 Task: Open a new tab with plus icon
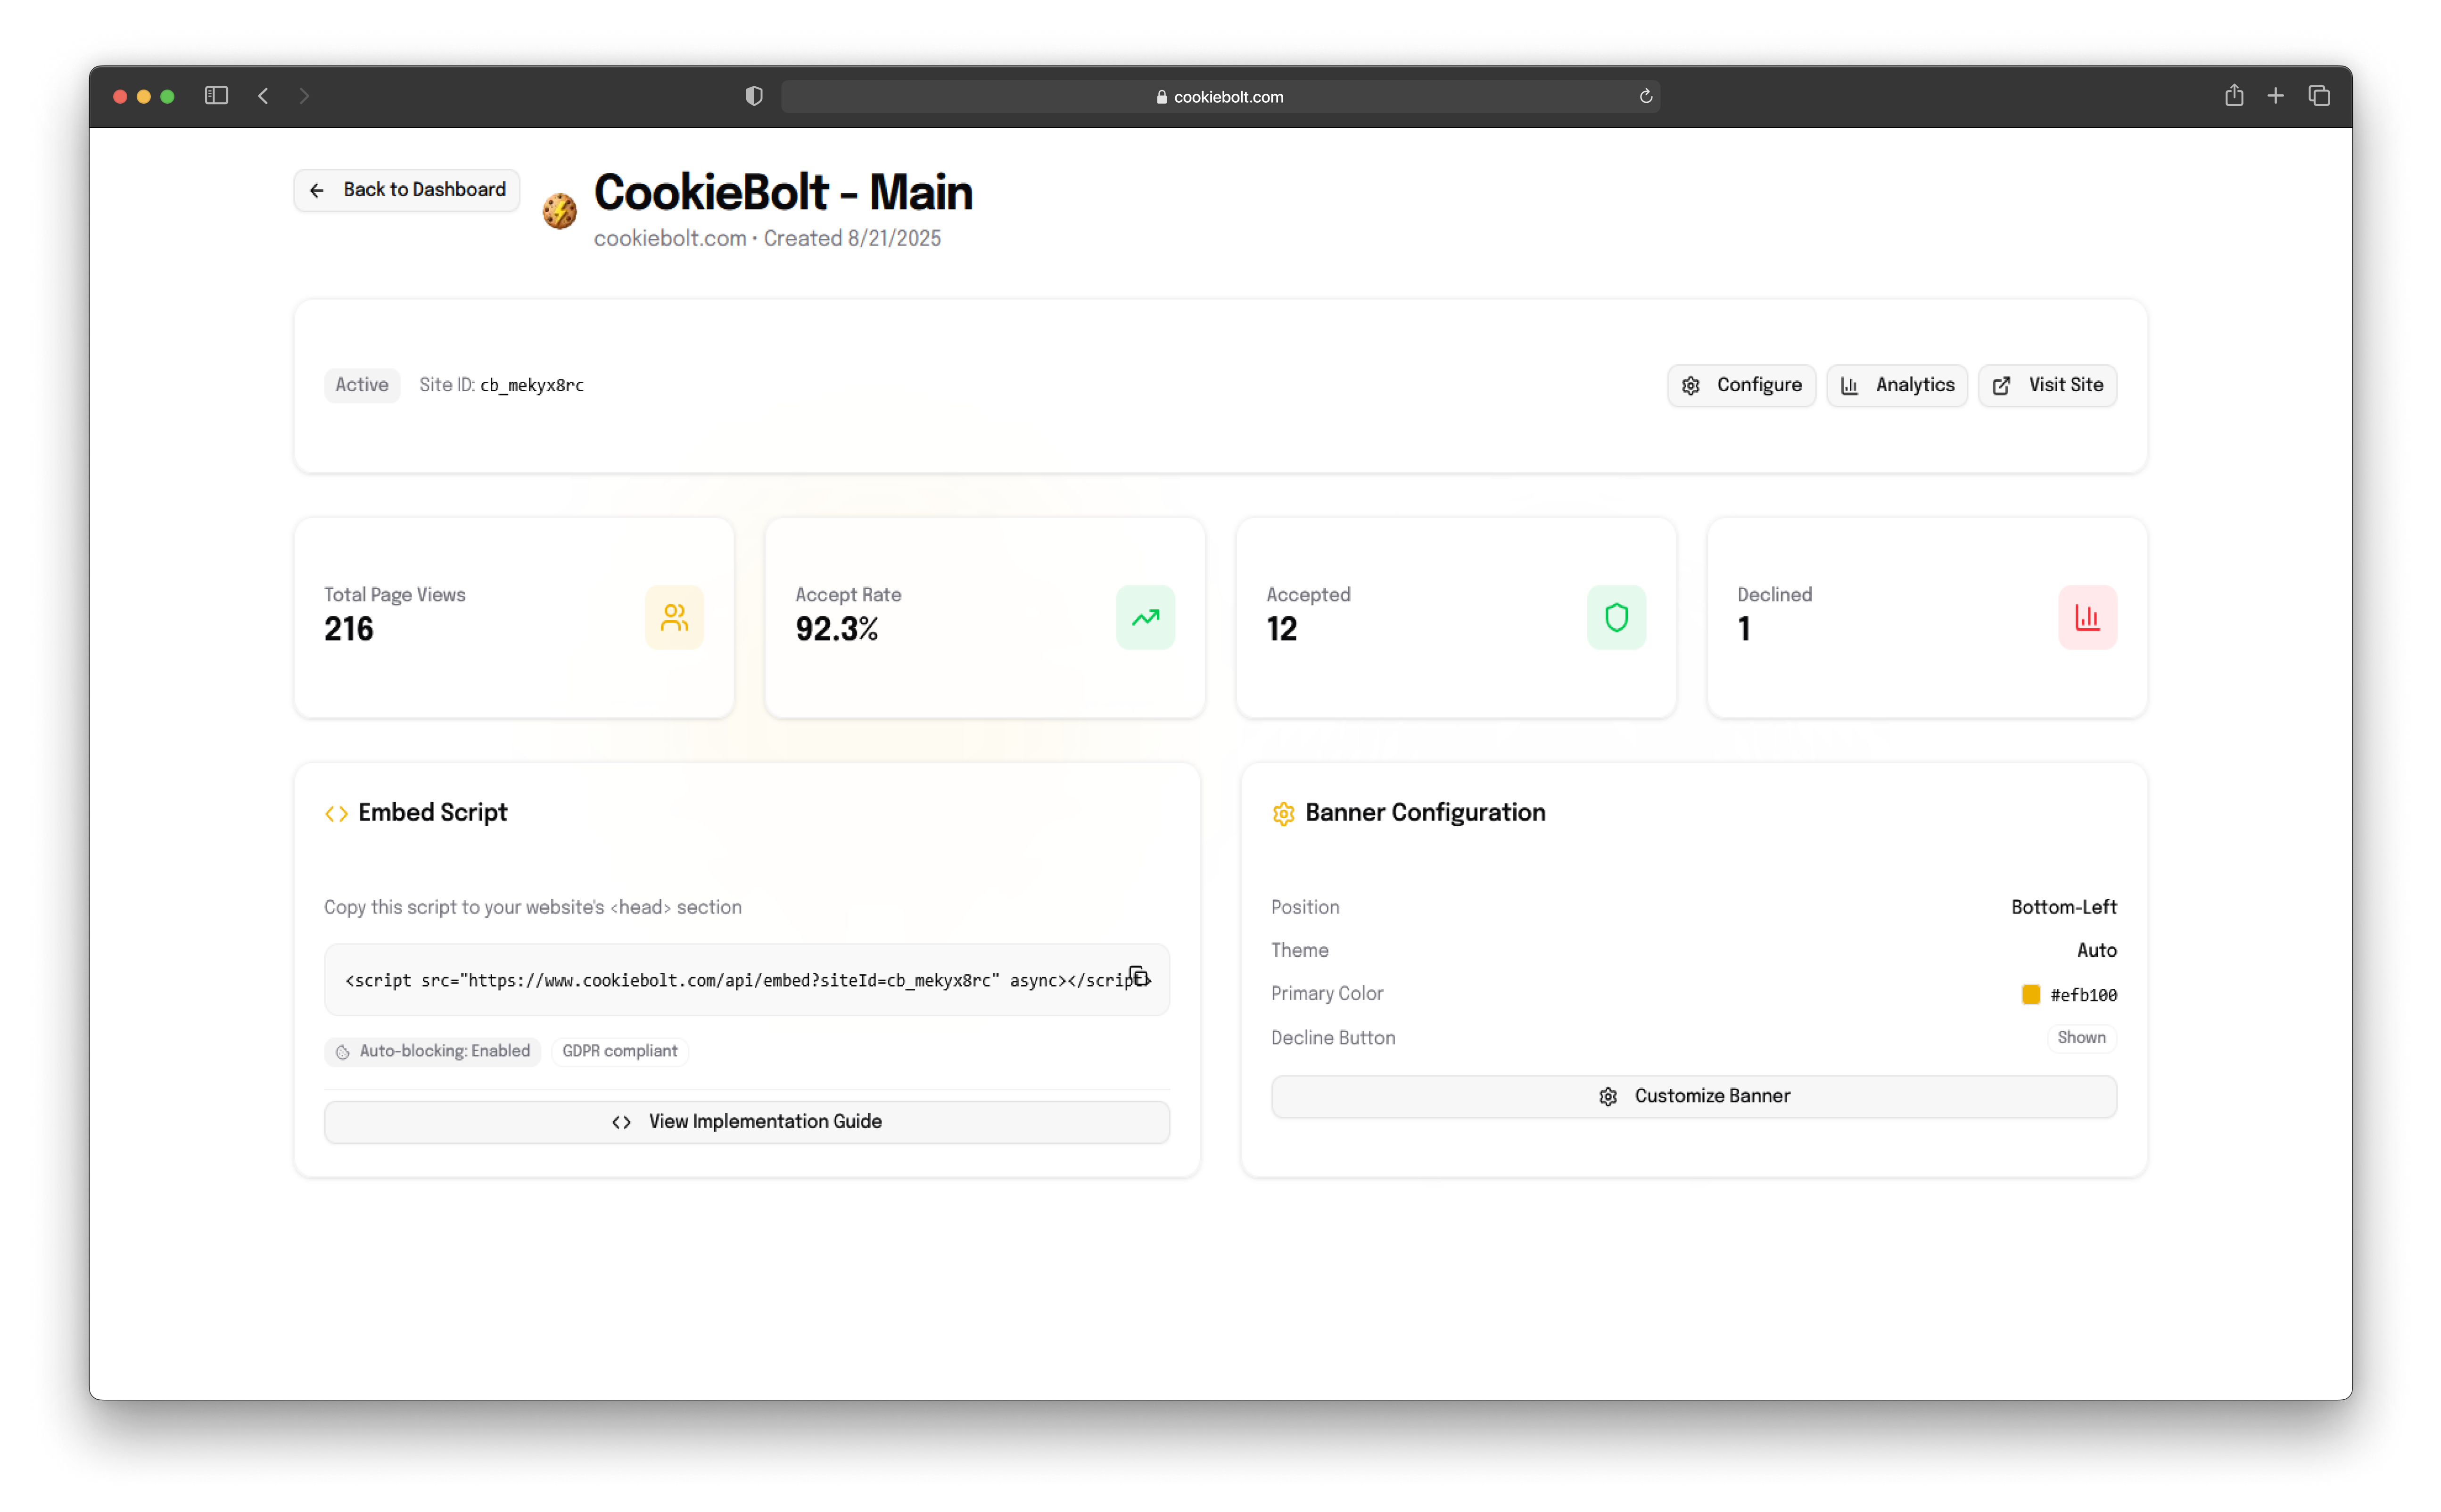(2275, 96)
